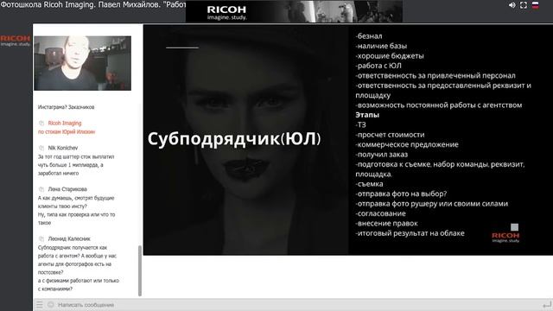This screenshot has height=311, width=553.
Task: Click the Ricoh logo in the left sidebar
Action: tap(16, 41)
